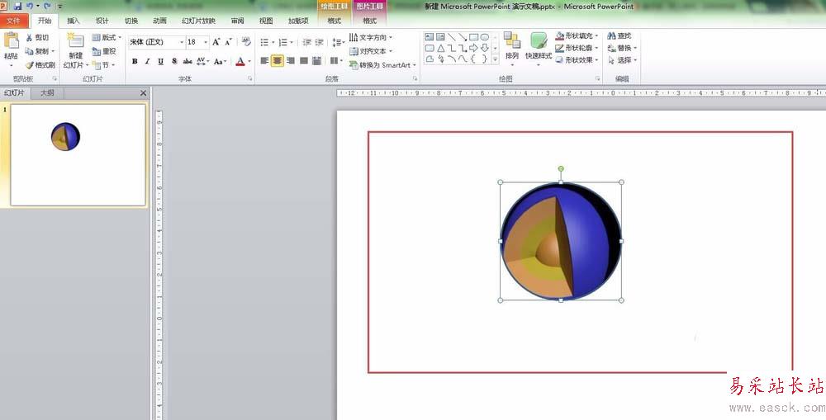Toggle Bold formatting

point(135,61)
